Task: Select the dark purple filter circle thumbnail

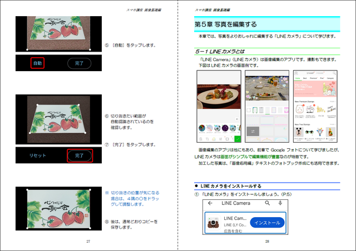Action: pos(225,128)
